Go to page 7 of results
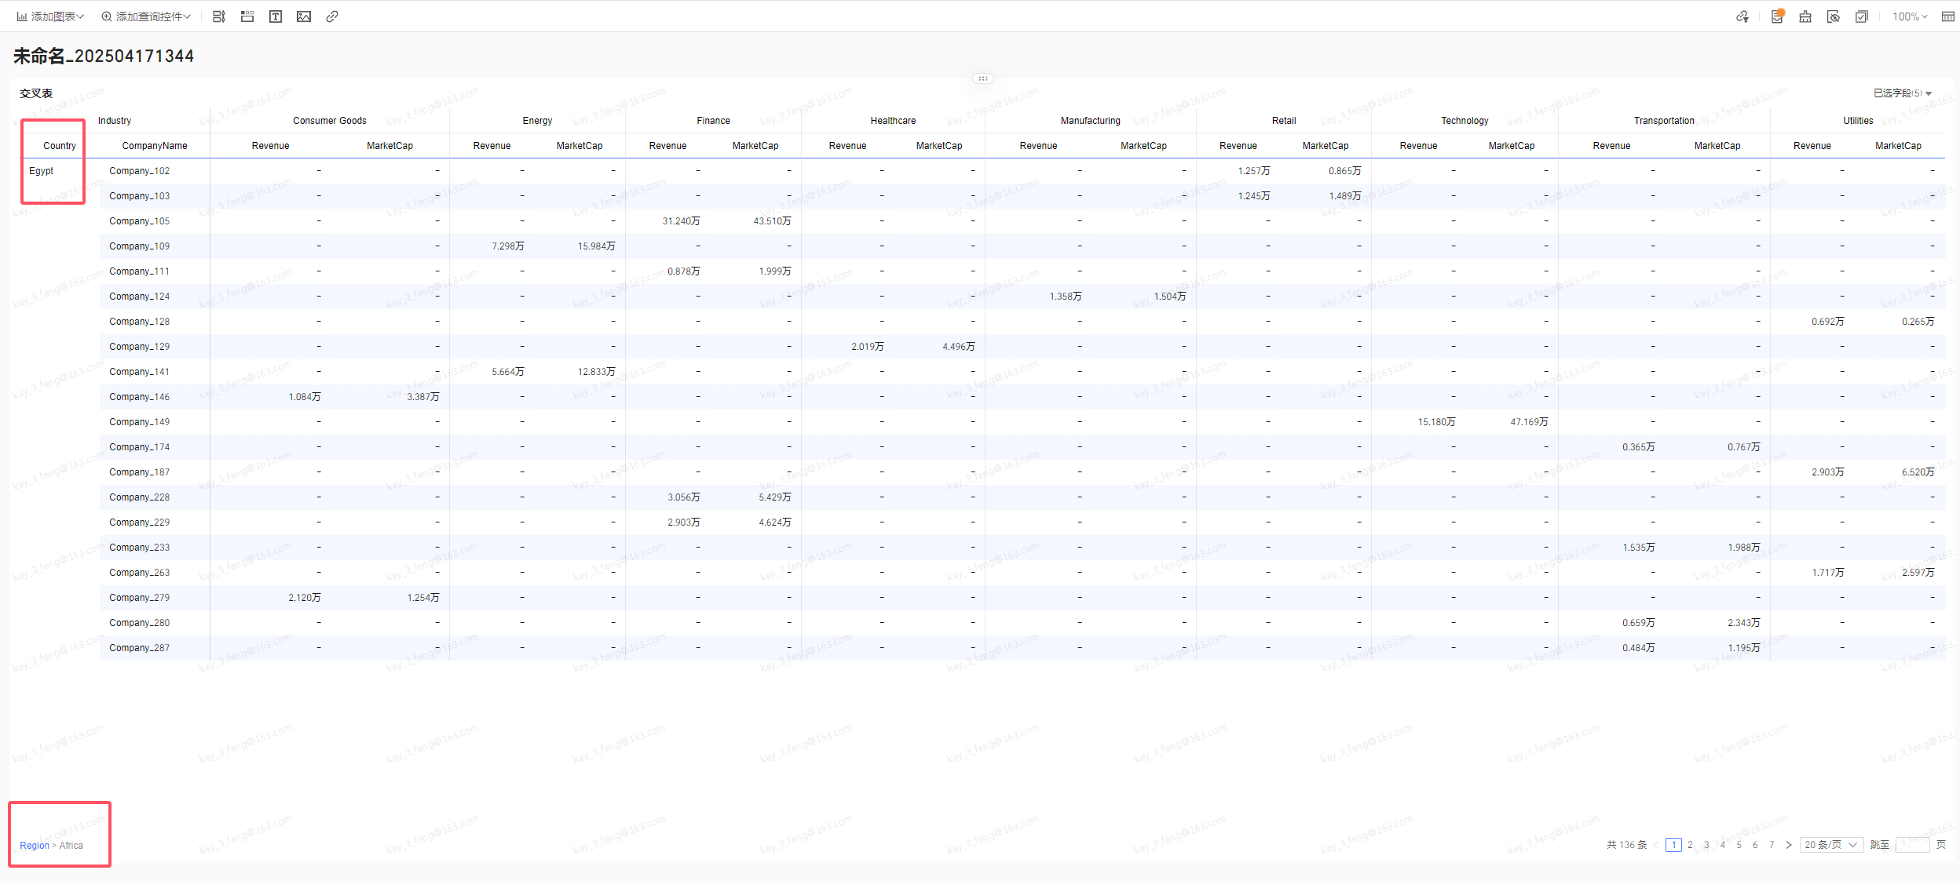 (1772, 845)
